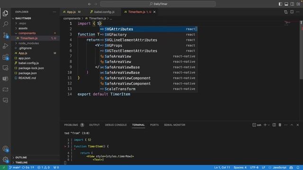Open the Source Control view
The image size is (303, 170).
coord(5,35)
